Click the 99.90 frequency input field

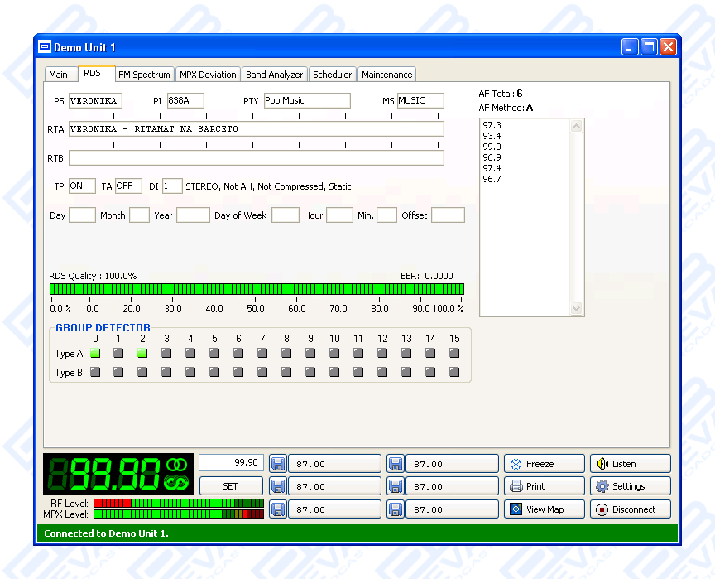click(x=231, y=463)
